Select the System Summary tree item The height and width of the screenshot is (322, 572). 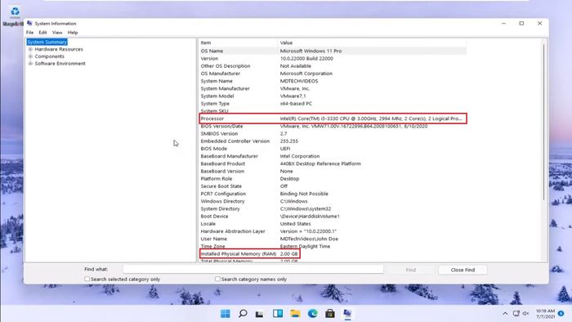[47, 42]
